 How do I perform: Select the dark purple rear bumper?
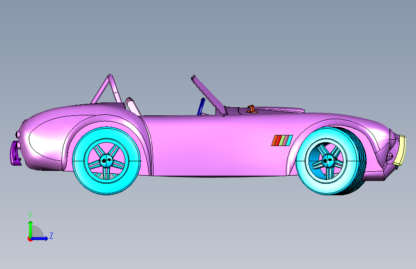coord(15,154)
